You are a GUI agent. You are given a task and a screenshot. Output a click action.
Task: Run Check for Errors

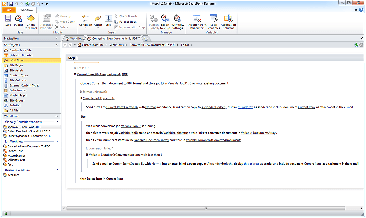coord(31,22)
